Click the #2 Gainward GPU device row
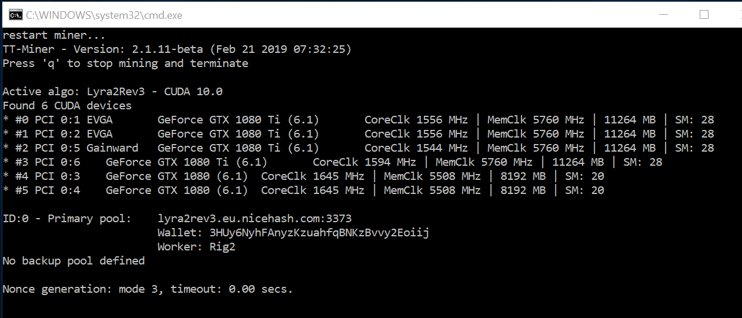Viewport: 742px width, 318px height. click(x=358, y=148)
